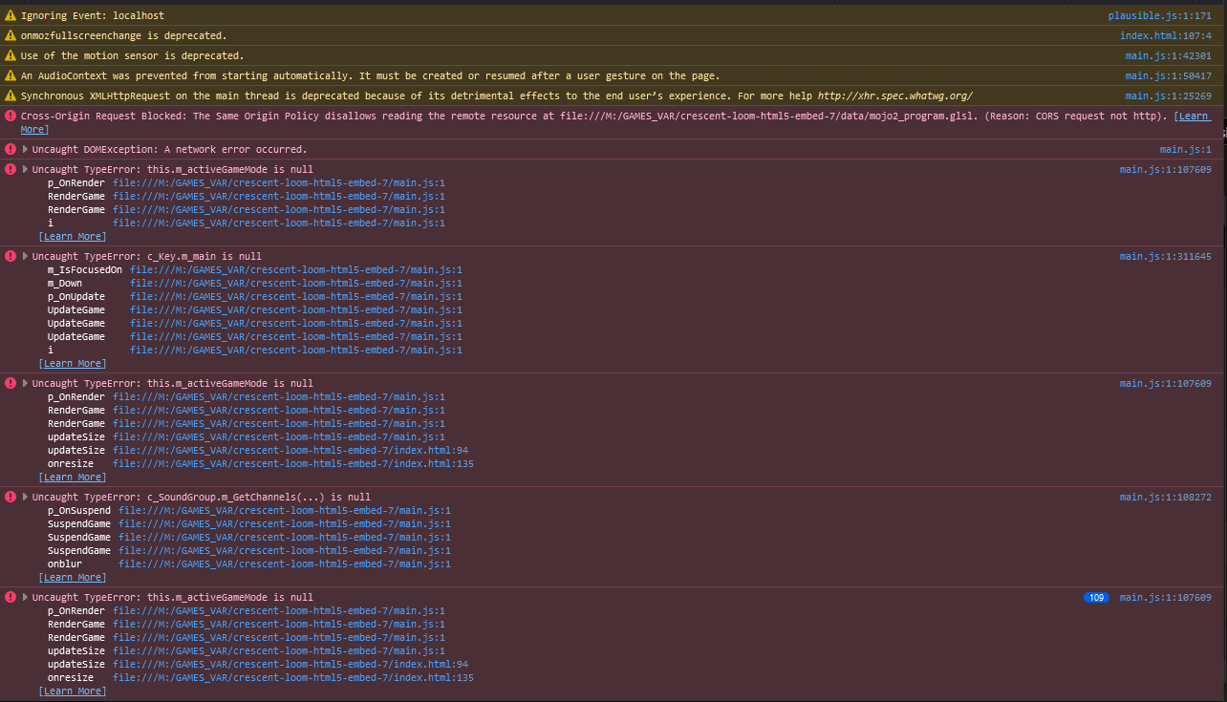Click warning icon beside AudioContext message

coord(11,76)
